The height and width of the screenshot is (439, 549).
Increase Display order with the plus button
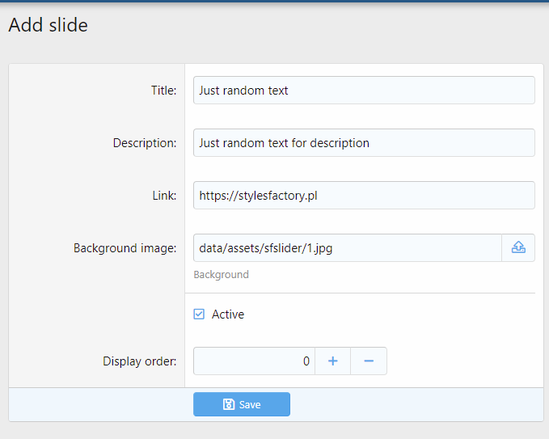[332, 361]
